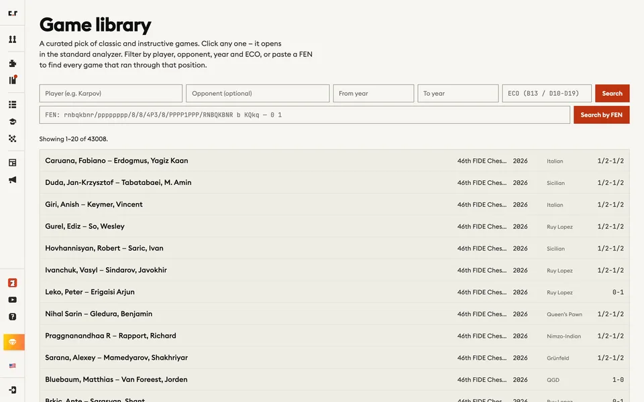Click the site logo at the sidebar top

tap(13, 13)
